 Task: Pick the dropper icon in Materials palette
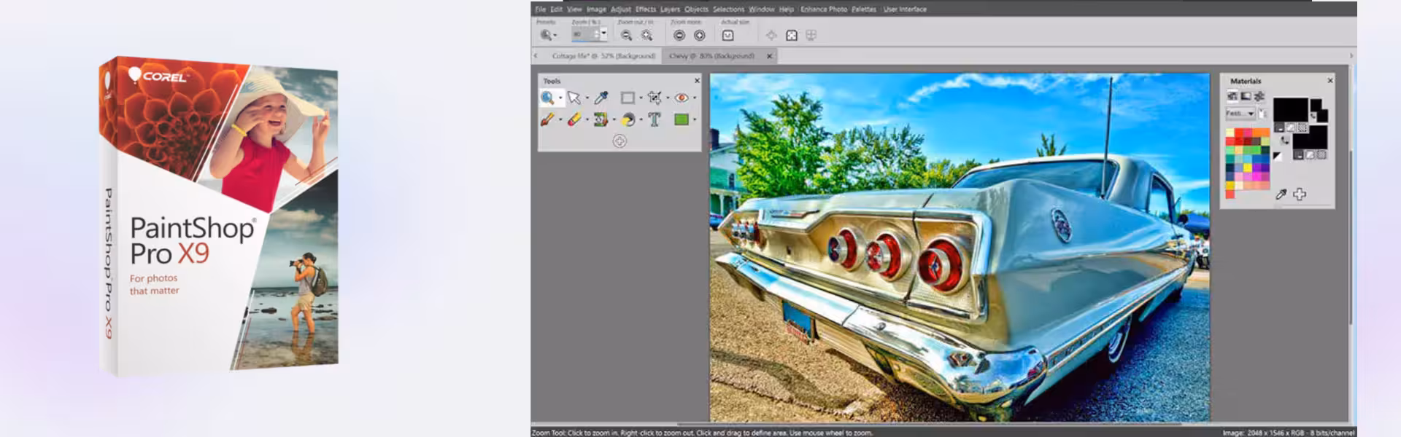click(x=1281, y=194)
